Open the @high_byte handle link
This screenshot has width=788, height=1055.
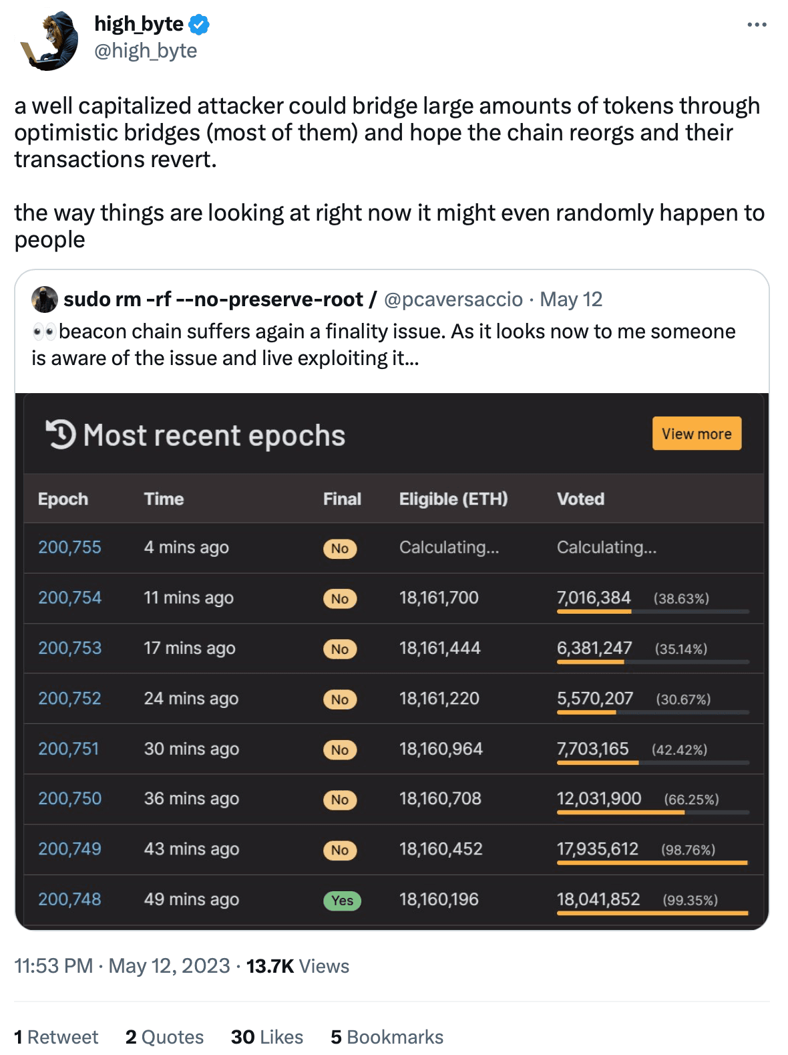coord(146,51)
